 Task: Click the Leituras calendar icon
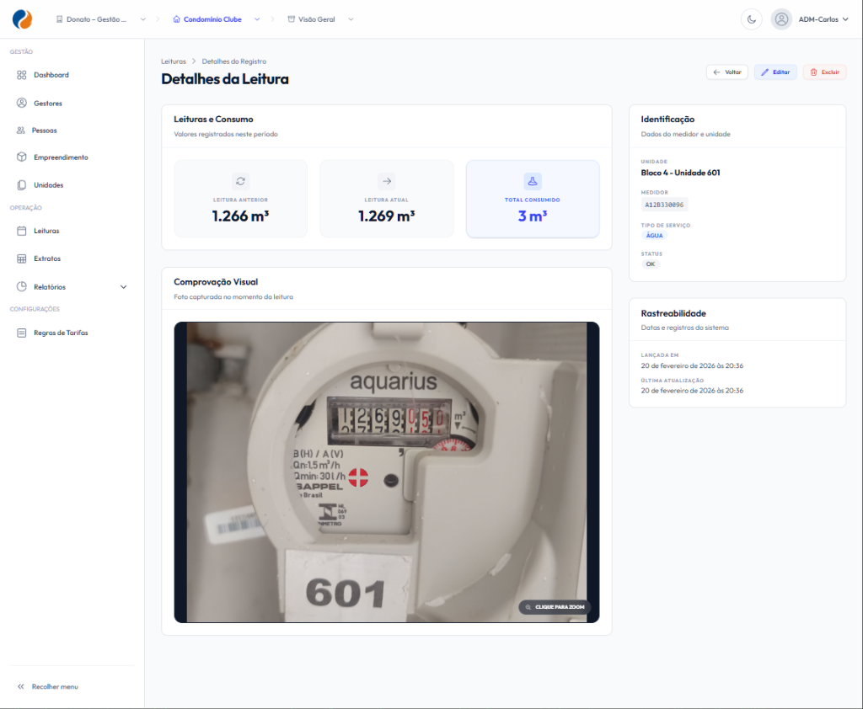pyautogui.click(x=21, y=231)
